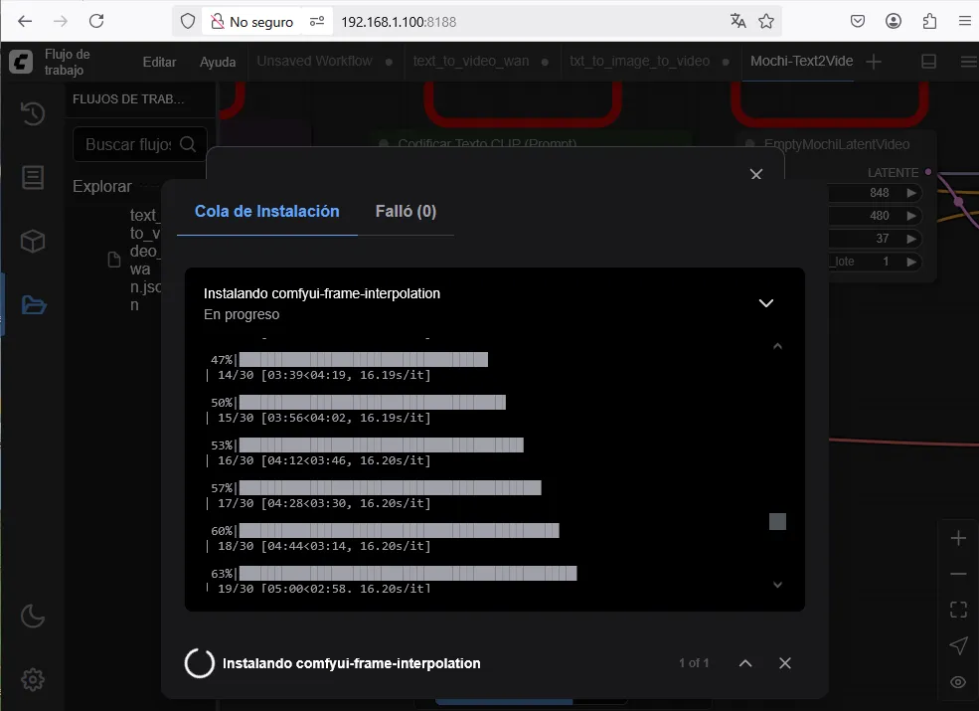The image size is (979, 711).
Task: Switch to the text_to_video_wan tab
Action: pyautogui.click(x=471, y=62)
